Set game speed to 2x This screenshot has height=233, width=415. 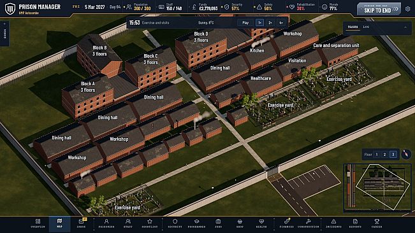click(x=270, y=23)
